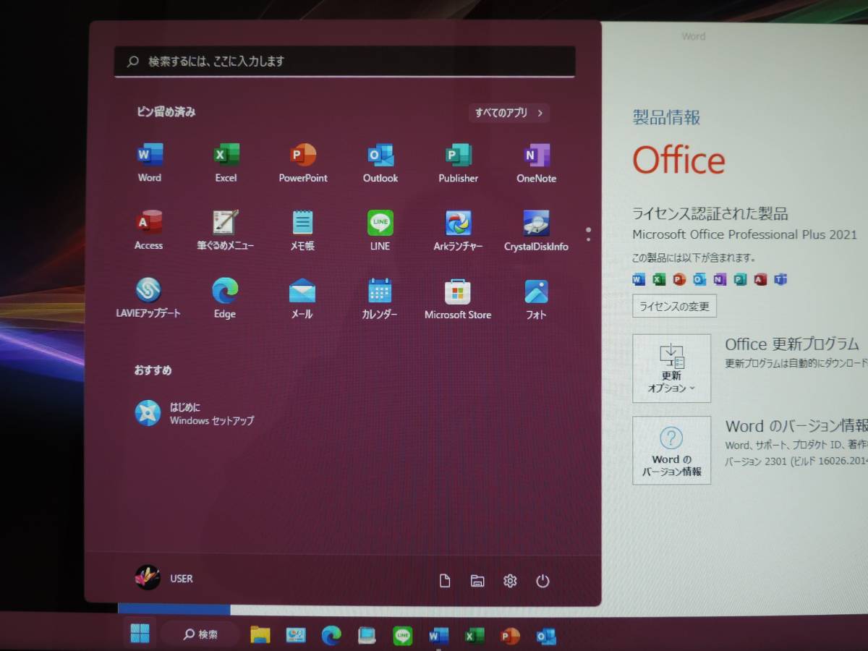Open Edge browser from the taskbar
Image resolution: width=868 pixels, height=651 pixels.
point(331,635)
